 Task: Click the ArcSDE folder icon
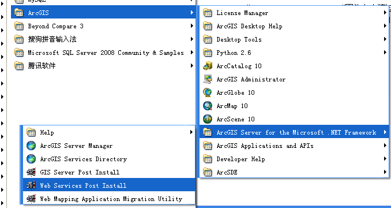pyautogui.click(x=208, y=172)
